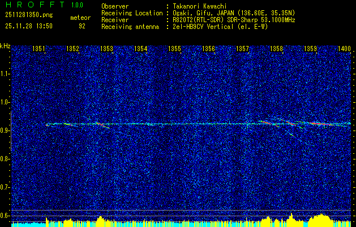Click the strong red echo near 1359

point(320,123)
